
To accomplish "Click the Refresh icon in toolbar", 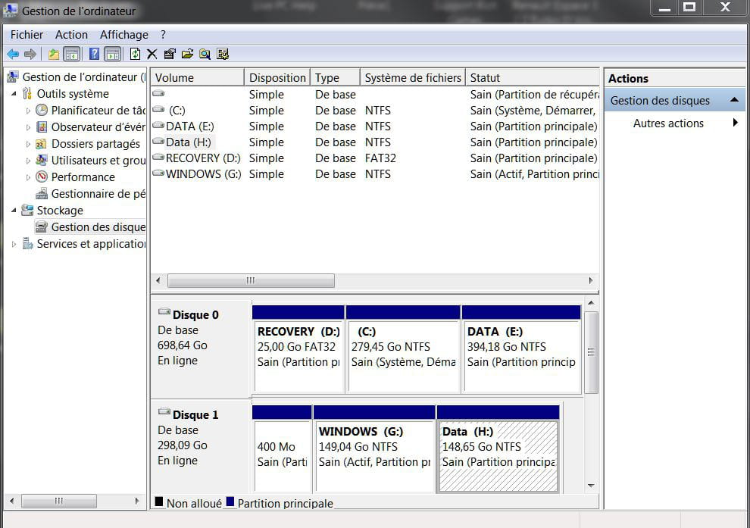I will coord(135,54).
